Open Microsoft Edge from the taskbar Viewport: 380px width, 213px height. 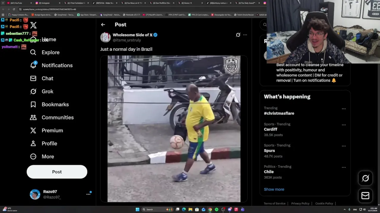coord(184,209)
